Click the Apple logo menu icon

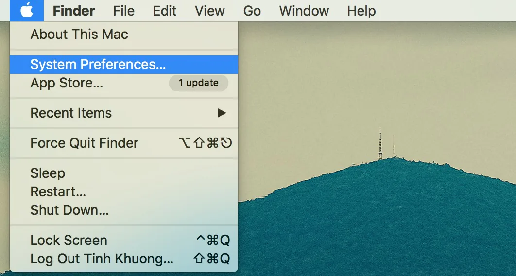pyautogui.click(x=27, y=11)
